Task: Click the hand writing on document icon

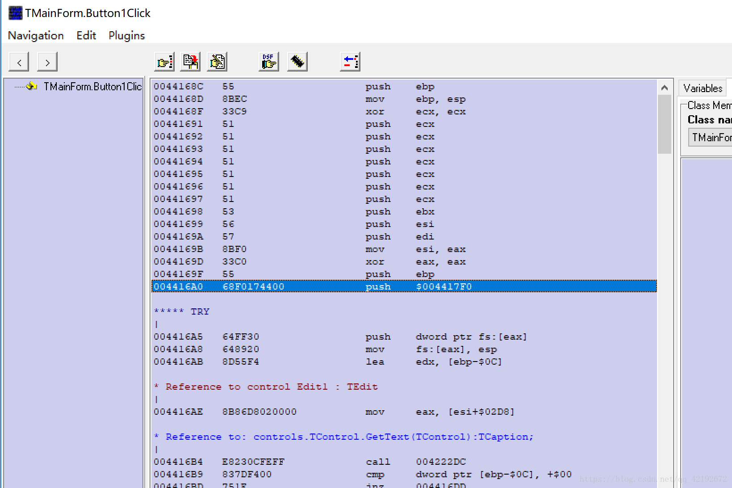Action: [x=218, y=62]
